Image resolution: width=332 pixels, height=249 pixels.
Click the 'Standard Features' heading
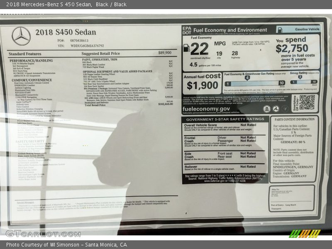[25, 54]
